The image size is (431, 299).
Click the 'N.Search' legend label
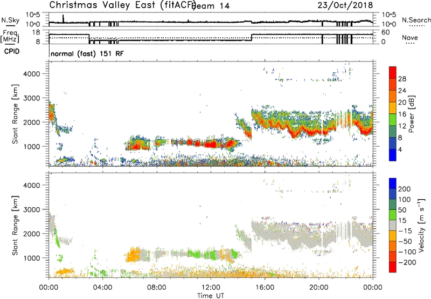coord(416,20)
